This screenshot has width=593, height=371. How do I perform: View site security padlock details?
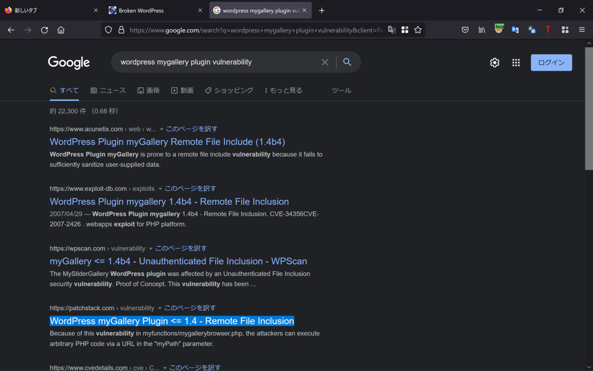(x=121, y=30)
